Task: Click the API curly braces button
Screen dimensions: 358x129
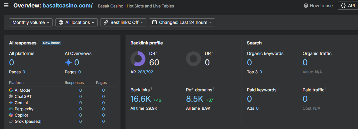Action: coord(348,6)
